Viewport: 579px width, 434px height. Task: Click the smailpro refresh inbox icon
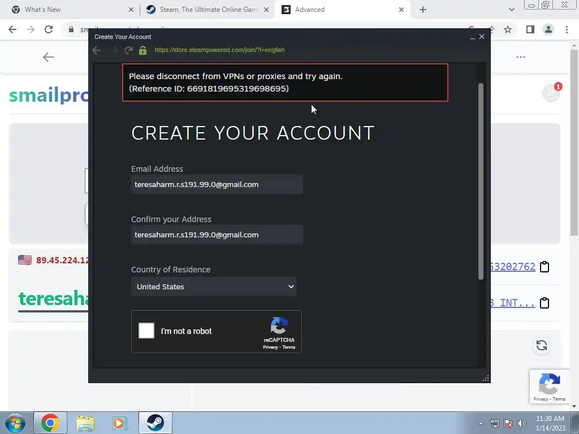[542, 345]
